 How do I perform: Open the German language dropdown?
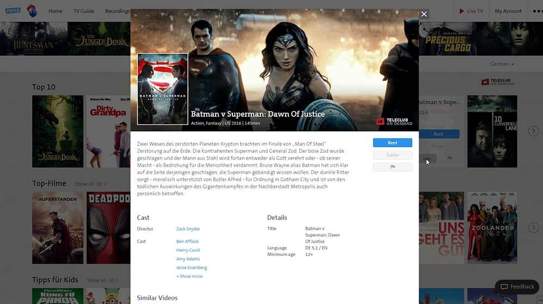pyautogui.click(x=502, y=64)
